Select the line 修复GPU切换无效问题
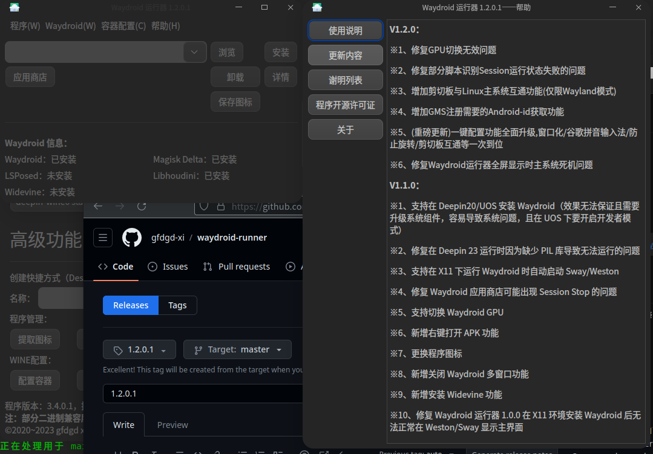The height and width of the screenshot is (454, 653). [443, 50]
